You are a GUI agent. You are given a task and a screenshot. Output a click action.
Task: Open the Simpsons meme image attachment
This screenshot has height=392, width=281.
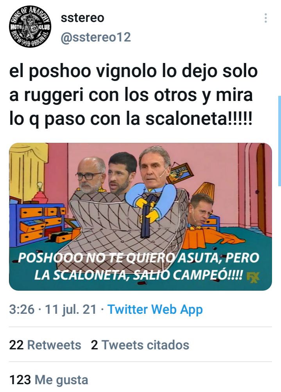click(x=140, y=216)
